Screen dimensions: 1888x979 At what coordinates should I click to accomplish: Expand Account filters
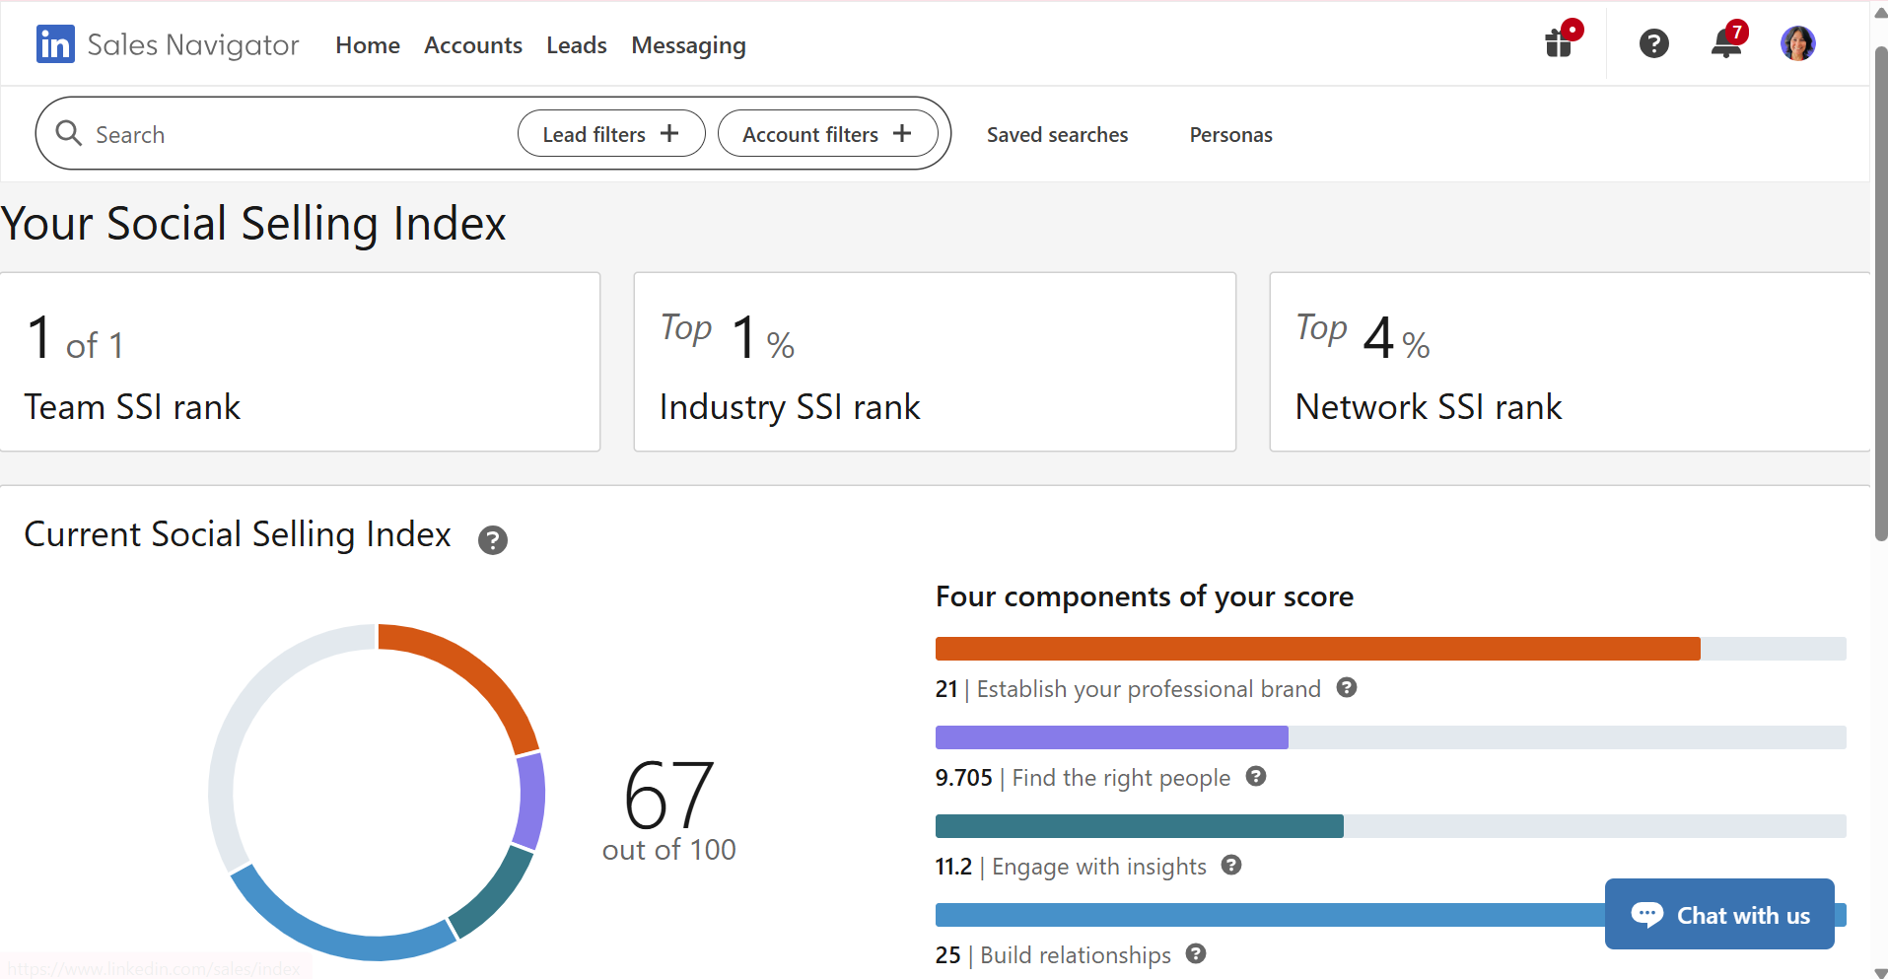(827, 134)
